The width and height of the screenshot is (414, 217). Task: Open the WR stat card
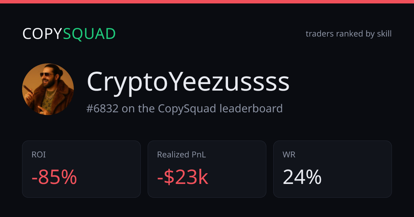(333, 169)
